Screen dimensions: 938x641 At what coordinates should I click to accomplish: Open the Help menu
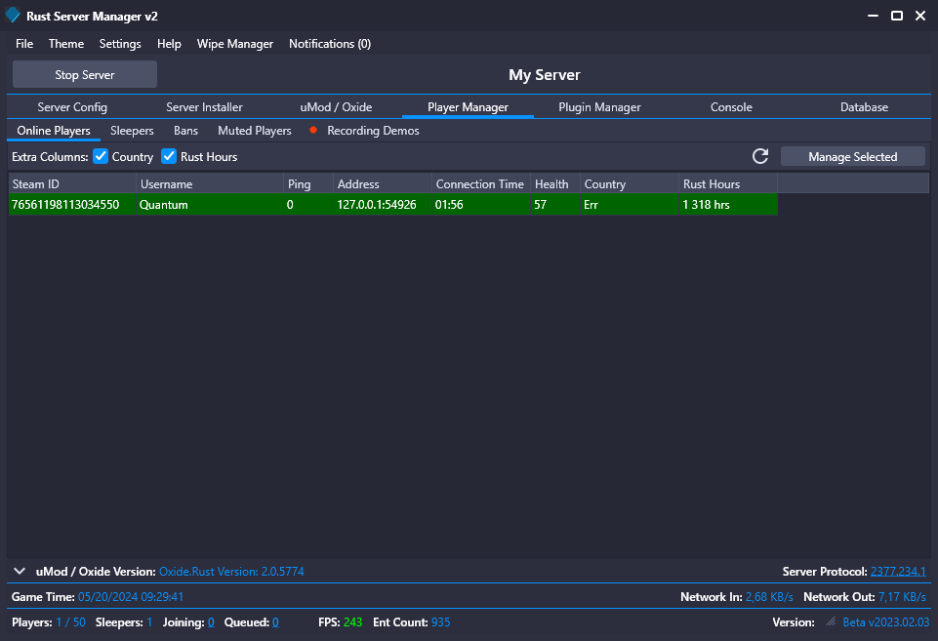pos(169,44)
